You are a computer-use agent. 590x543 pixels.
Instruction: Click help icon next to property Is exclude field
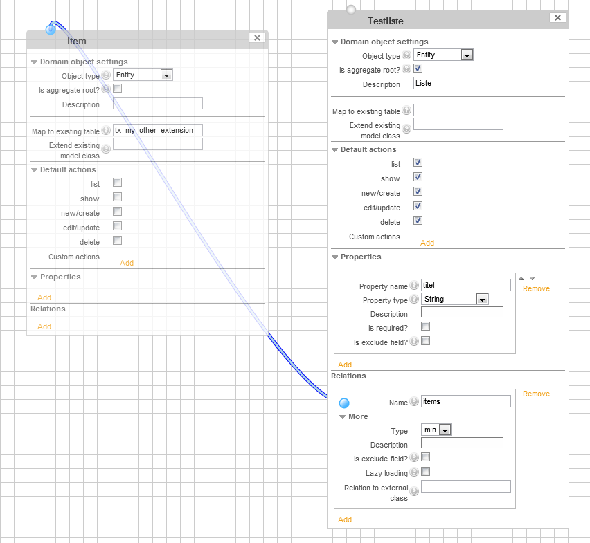tap(414, 341)
